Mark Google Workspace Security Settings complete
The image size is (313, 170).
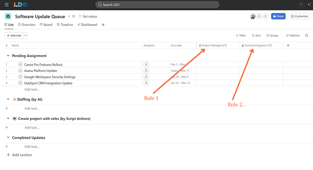20,77
